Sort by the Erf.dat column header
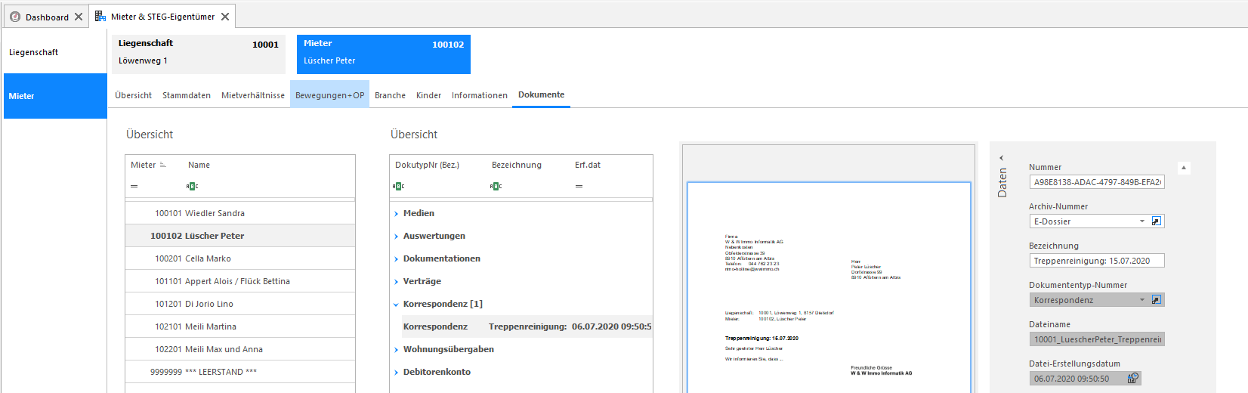The height and width of the screenshot is (393, 1248). [x=588, y=165]
